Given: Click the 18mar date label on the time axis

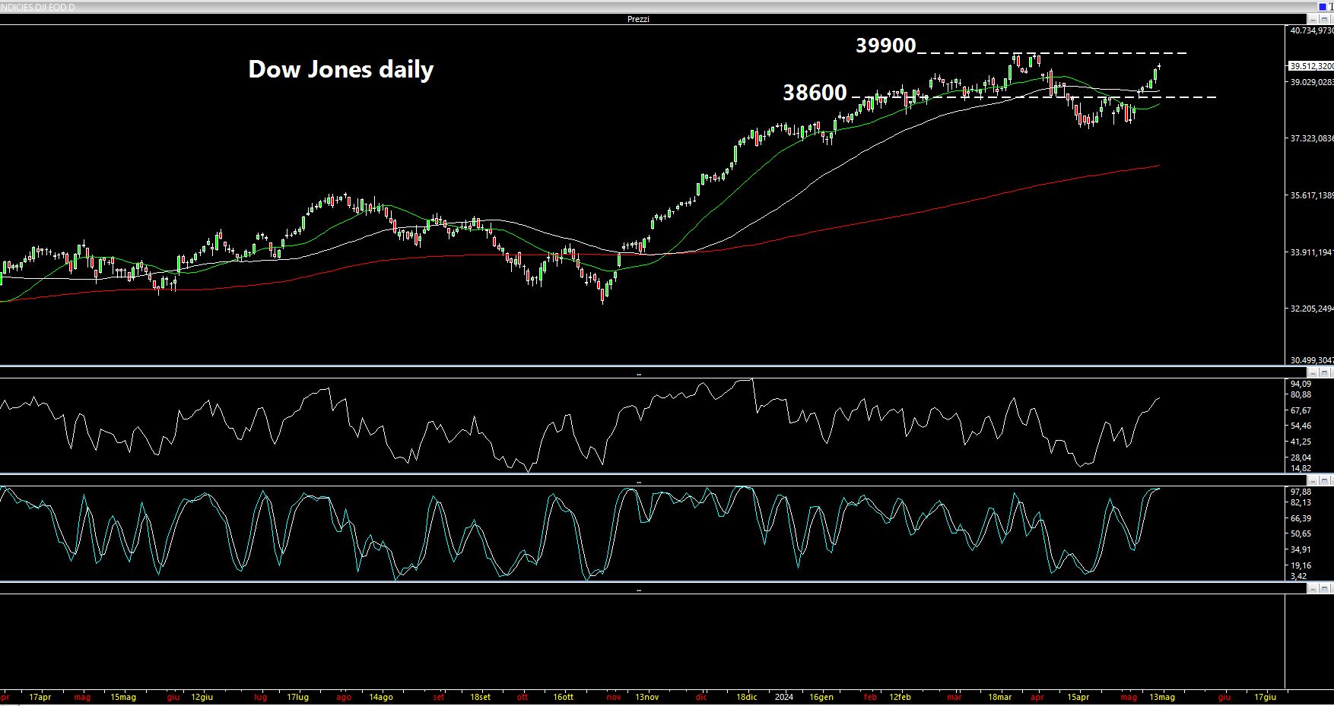Looking at the screenshot, I should click(999, 697).
